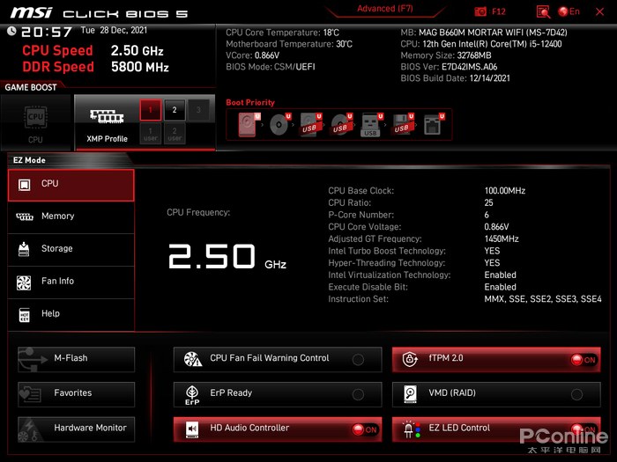This screenshot has height=462, width=617.
Task: Open the CPU tab in EZ Mode
Action: point(71,185)
